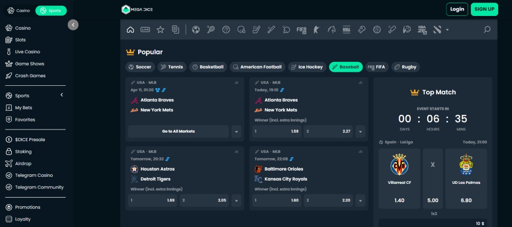
Task: Select the FIFA popular tab
Action: pos(377,67)
